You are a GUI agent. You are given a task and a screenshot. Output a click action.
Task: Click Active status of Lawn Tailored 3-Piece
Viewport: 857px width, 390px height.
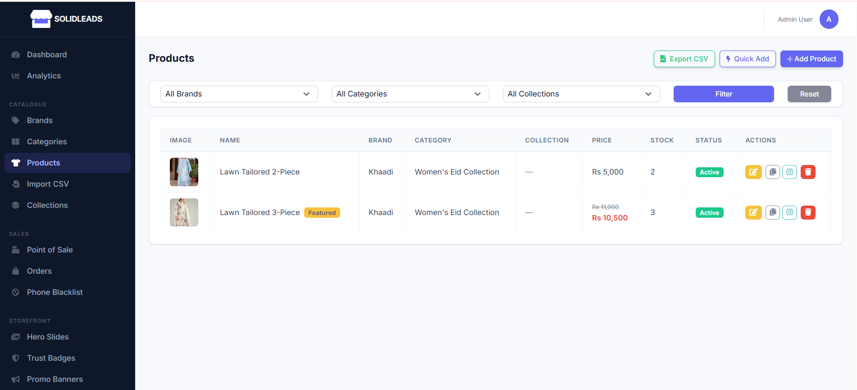709,213
